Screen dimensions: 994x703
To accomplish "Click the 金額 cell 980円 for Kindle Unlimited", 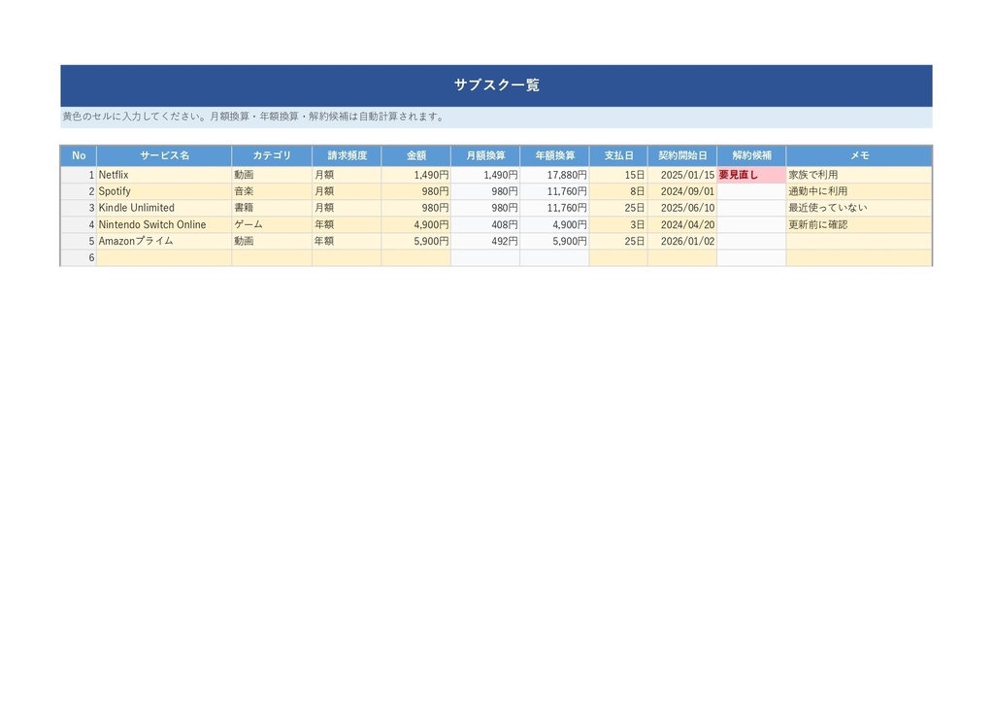I will click(415, 208).
